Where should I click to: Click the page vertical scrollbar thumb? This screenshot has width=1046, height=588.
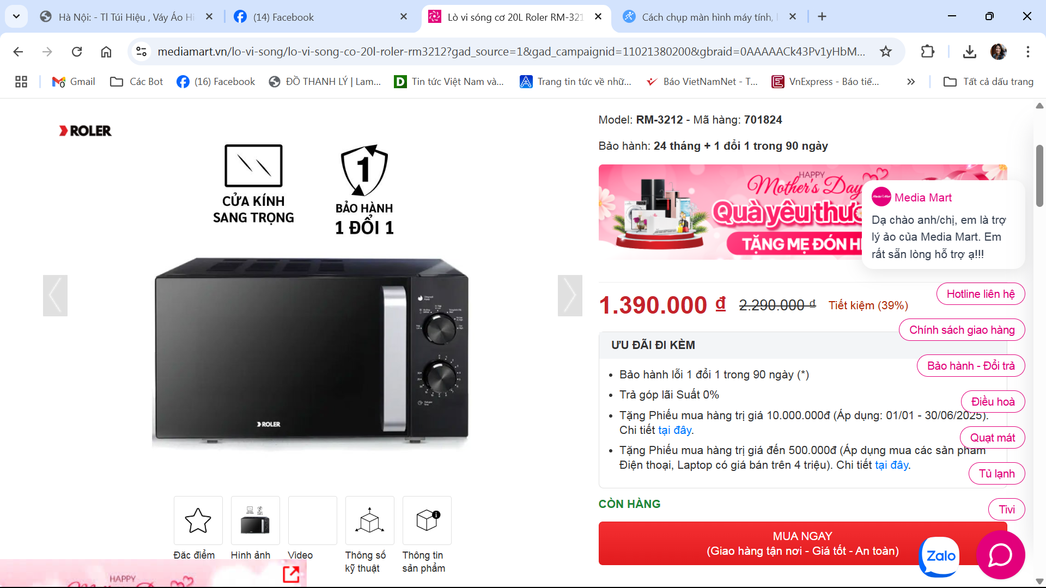click(1039, 175)
